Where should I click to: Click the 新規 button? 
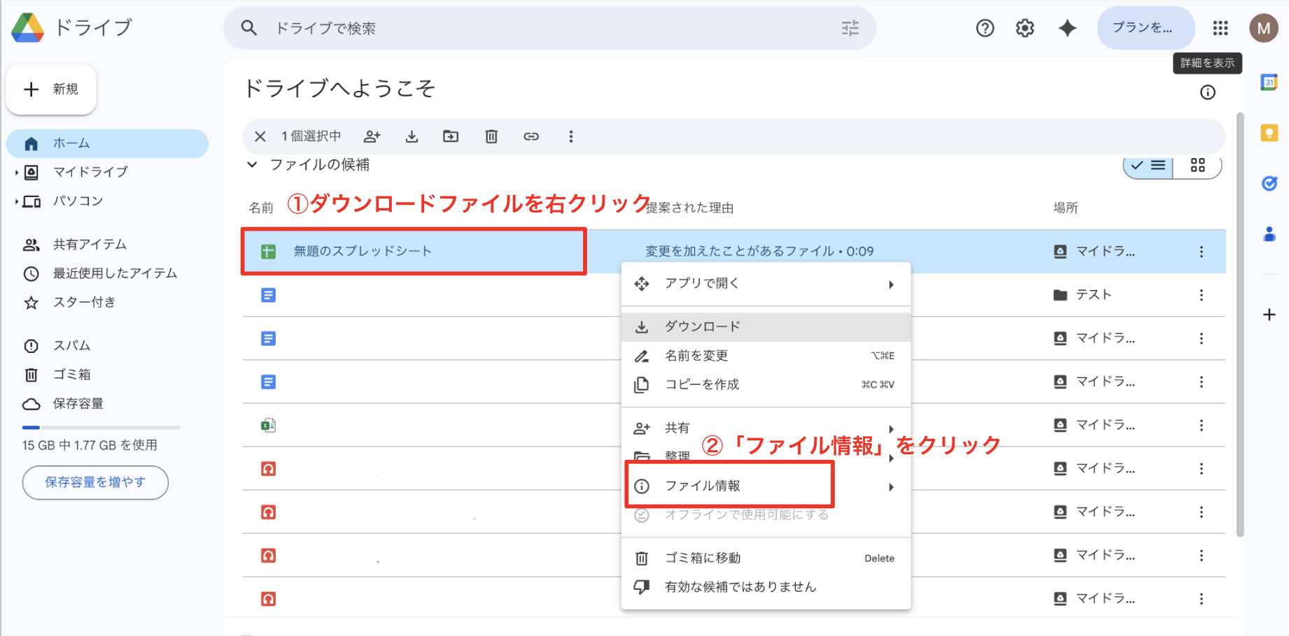[51, 89]
